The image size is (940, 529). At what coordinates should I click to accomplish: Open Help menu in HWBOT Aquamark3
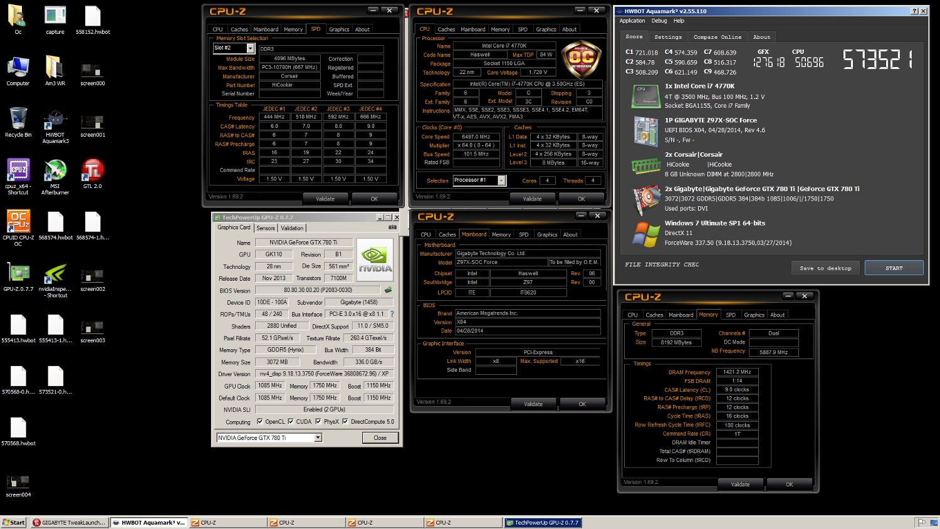[679, 21]
